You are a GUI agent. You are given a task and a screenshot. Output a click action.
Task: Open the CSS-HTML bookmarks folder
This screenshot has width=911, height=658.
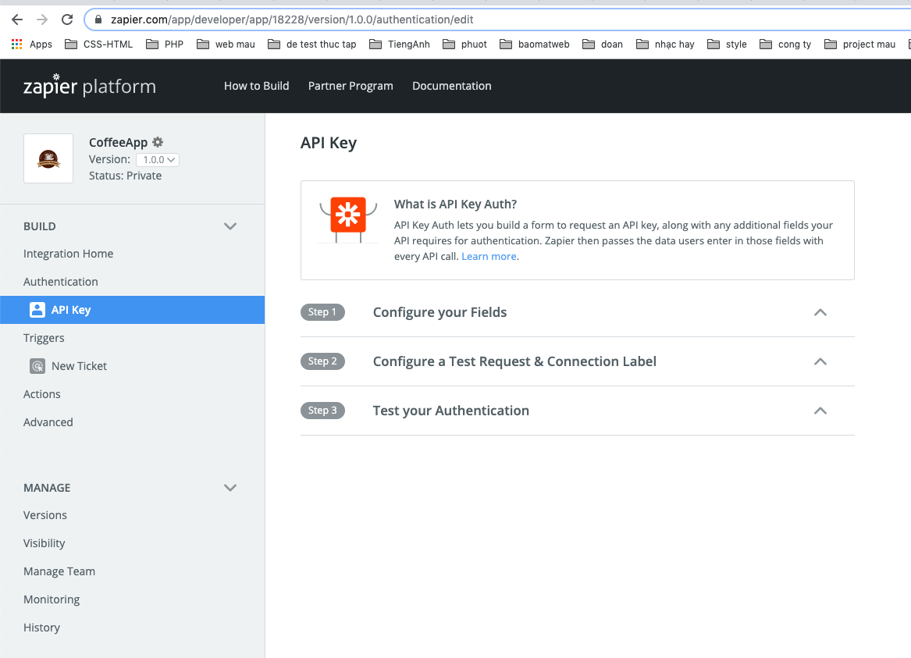click(x=98, y=44)
